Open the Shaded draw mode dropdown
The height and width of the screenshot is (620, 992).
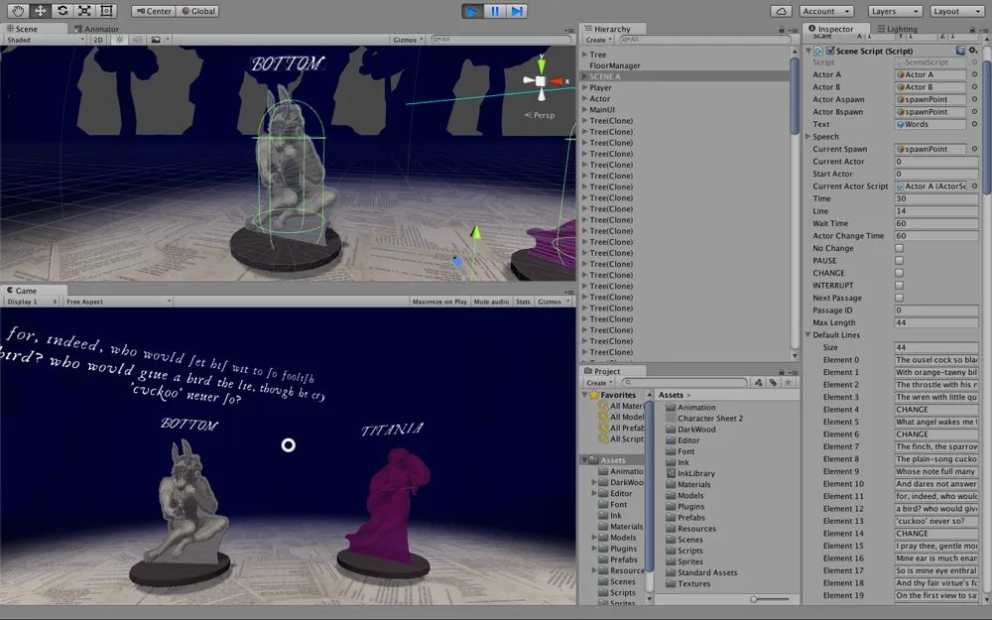point(45,40)
